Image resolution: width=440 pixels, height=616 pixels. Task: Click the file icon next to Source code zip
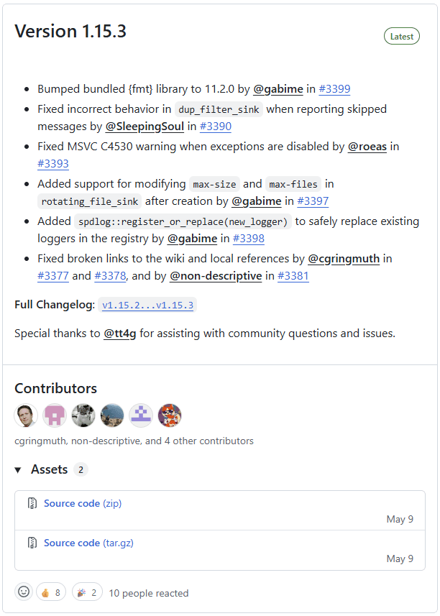click(32, 503)
